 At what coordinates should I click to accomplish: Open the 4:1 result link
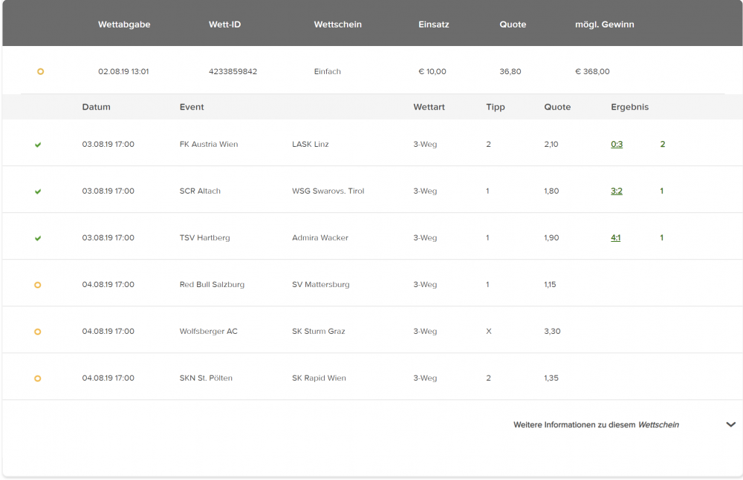click(x=615, y=238)
